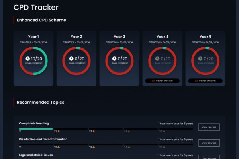Image resolution: width=239 pixels, height=159 pixels.
Task: Open View courses for Disinfection and decontamination
Action: (209, 143)
